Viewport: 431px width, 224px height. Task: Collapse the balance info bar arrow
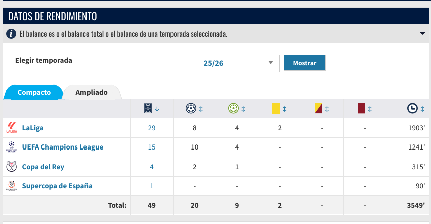[422, 33]
